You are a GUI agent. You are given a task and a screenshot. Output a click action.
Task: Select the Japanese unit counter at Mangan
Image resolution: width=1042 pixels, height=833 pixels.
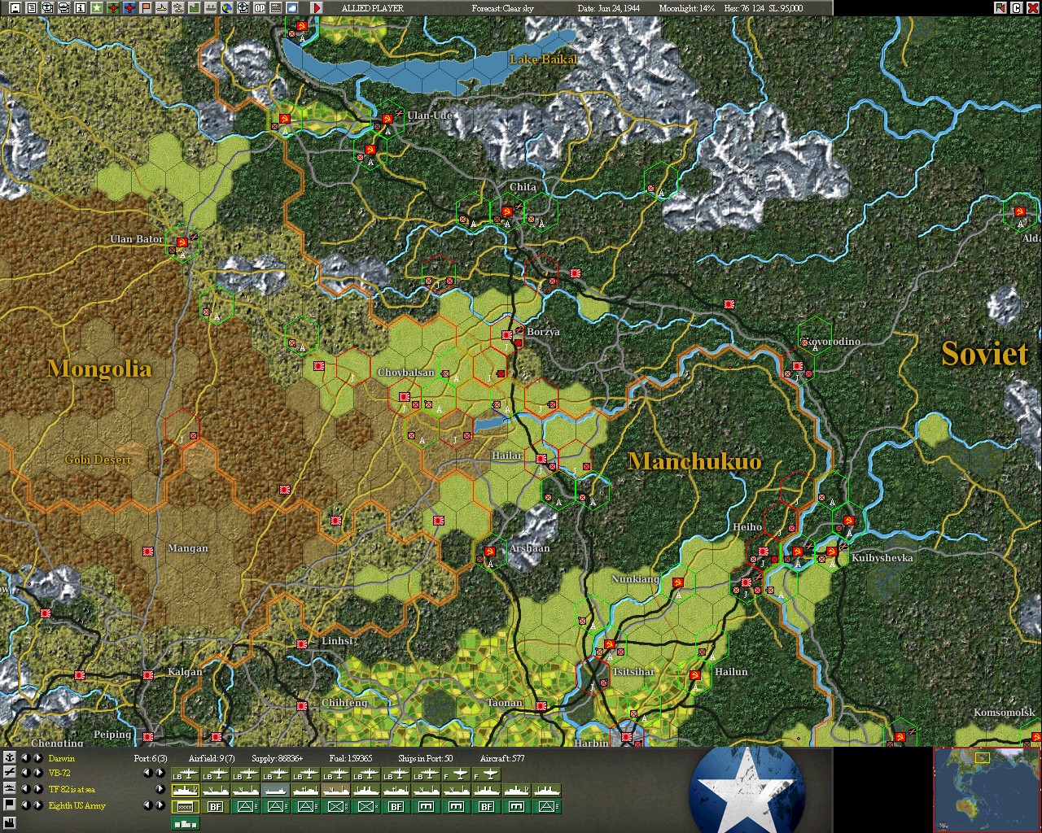148,552
